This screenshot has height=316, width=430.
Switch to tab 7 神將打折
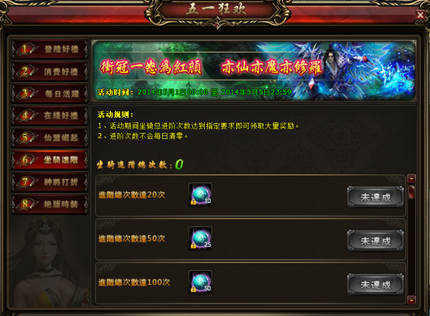pyautogui.click(x=50, y=182)
